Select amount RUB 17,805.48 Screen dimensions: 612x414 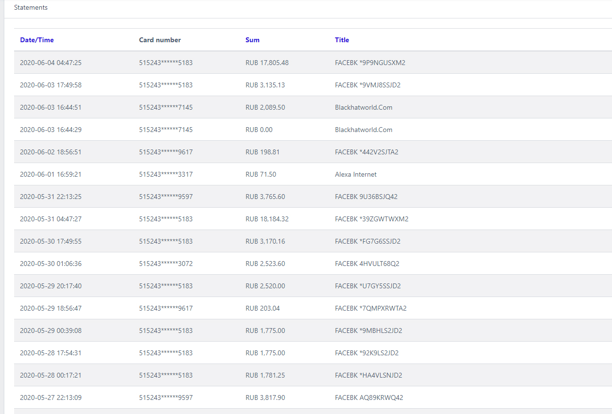click(267, 63)
